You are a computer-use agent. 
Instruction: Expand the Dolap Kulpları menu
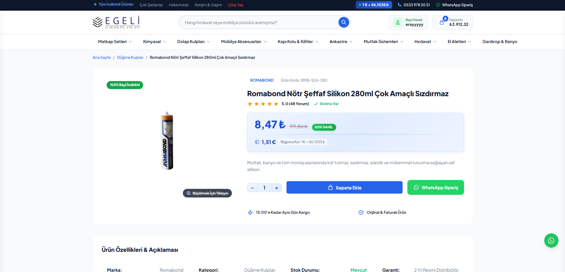coord(194,42)
